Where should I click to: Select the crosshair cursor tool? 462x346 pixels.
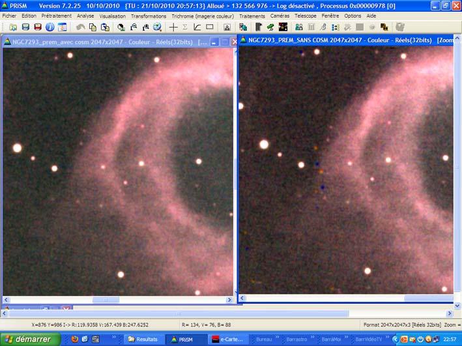173,27
